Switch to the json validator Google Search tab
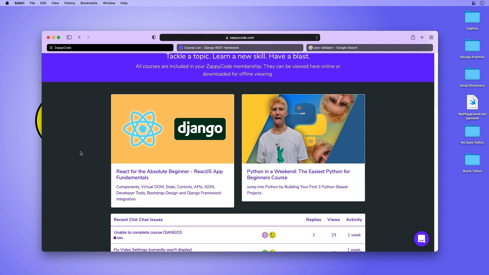The width and height of the screenshot is (489, 275). [x=370, y=48]
